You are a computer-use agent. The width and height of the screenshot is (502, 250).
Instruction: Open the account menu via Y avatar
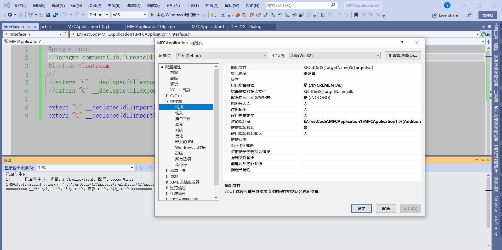click(447, 5)
